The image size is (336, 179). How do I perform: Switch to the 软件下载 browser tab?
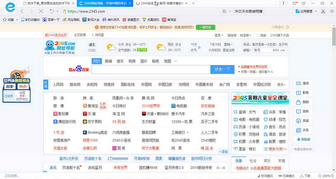point(48,3)
